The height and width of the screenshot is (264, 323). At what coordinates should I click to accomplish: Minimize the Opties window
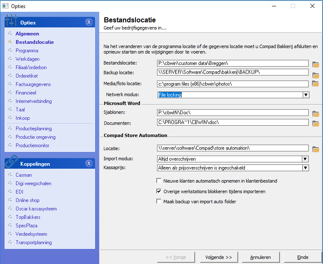[x=274, y=6]
